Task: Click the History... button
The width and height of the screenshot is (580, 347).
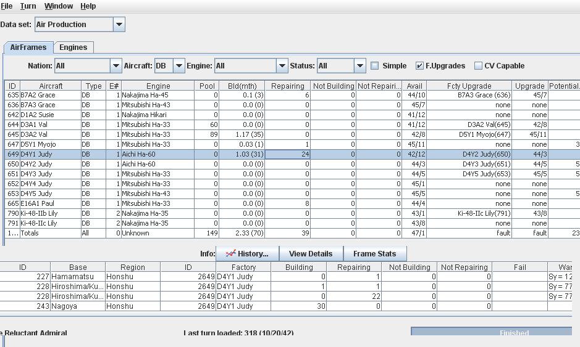Action: pos(248,253)
